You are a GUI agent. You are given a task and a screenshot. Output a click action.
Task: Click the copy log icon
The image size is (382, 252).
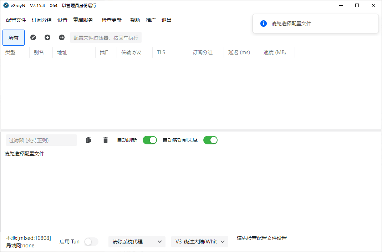click(x=88, y=140)
